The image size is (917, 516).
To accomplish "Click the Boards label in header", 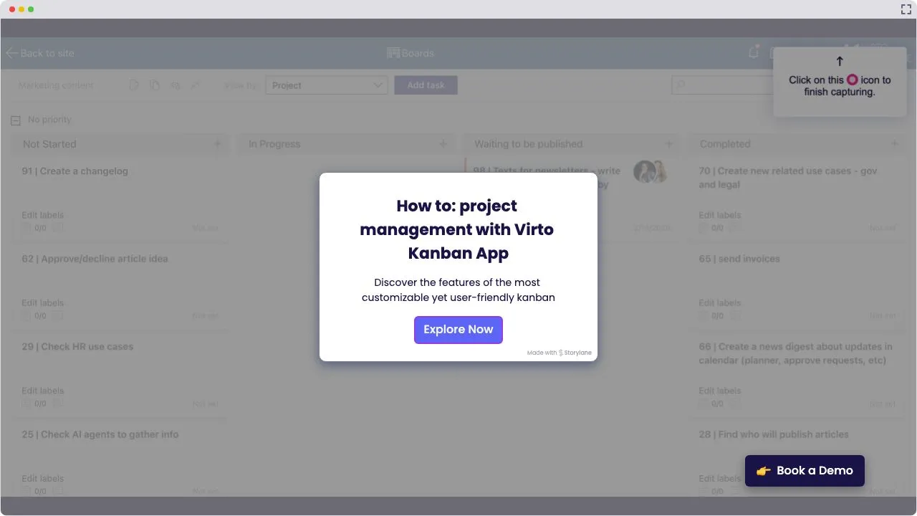I will (x=418, y=53).
